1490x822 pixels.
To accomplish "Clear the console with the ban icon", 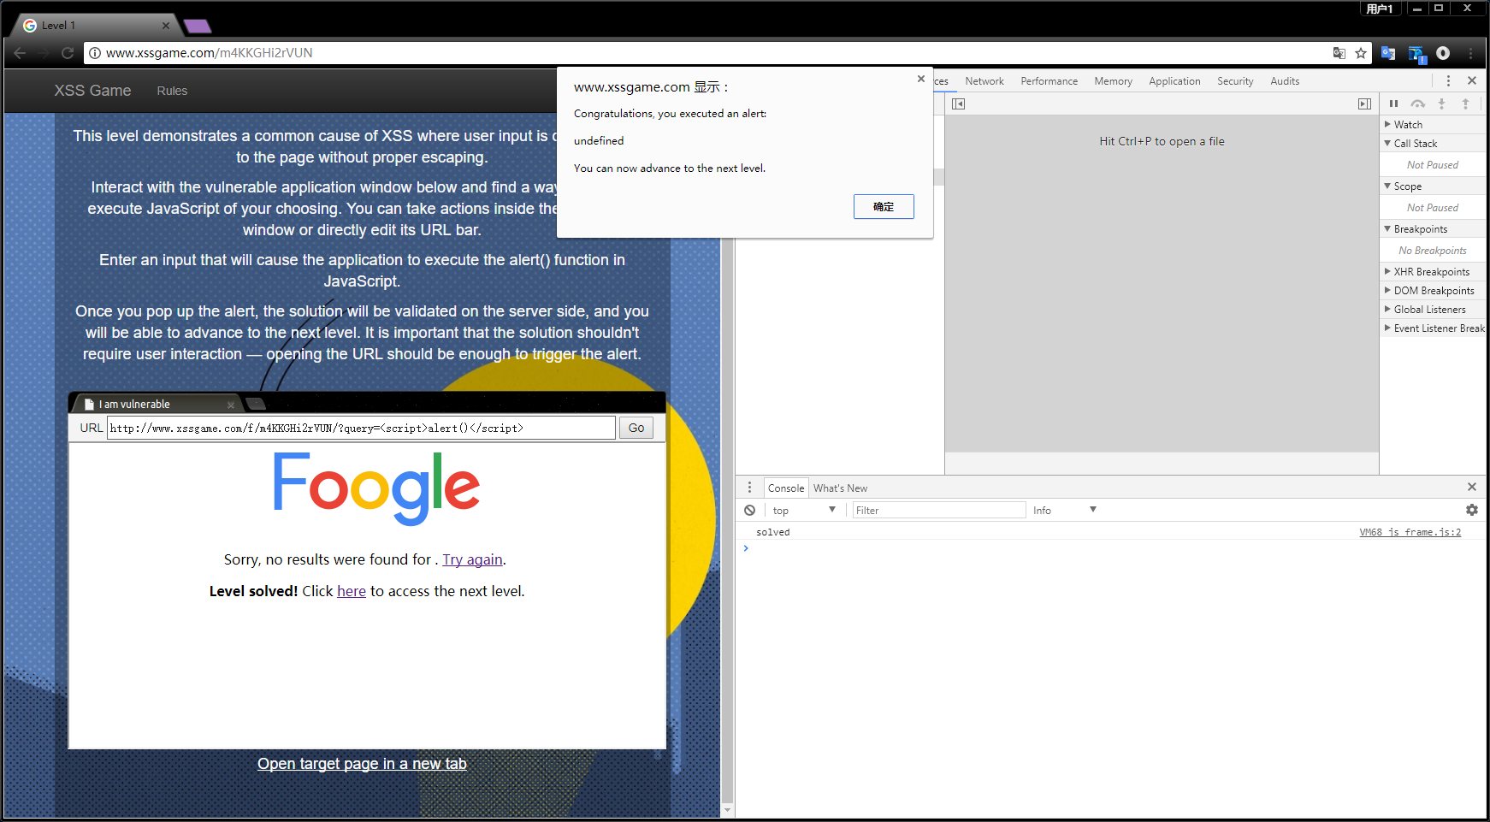I will click(x=749, y=511).
